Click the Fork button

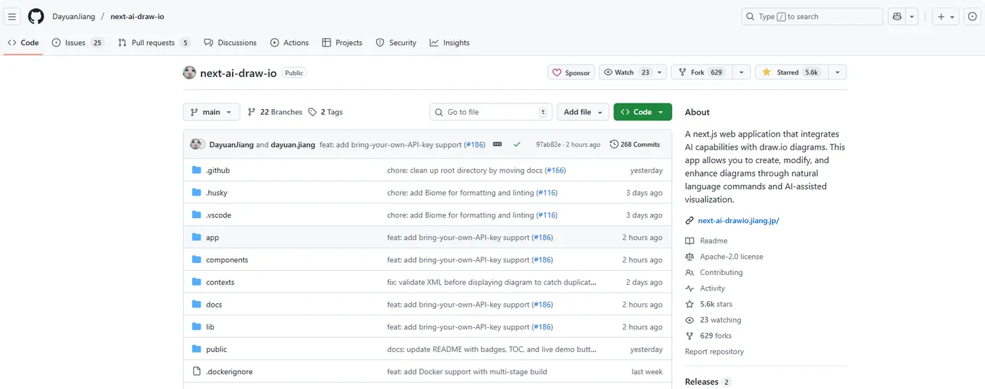click(x=702, y=72)
